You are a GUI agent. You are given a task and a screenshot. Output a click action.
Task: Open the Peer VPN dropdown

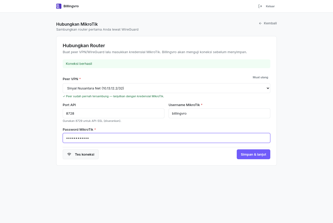[166, 88]
